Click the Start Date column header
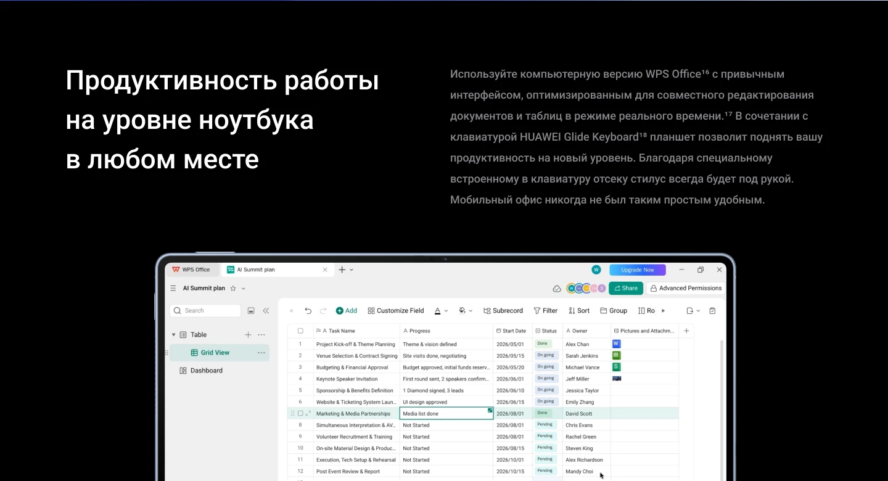The height and width of the screenshot is (481, 888). (x=512, y=331)
